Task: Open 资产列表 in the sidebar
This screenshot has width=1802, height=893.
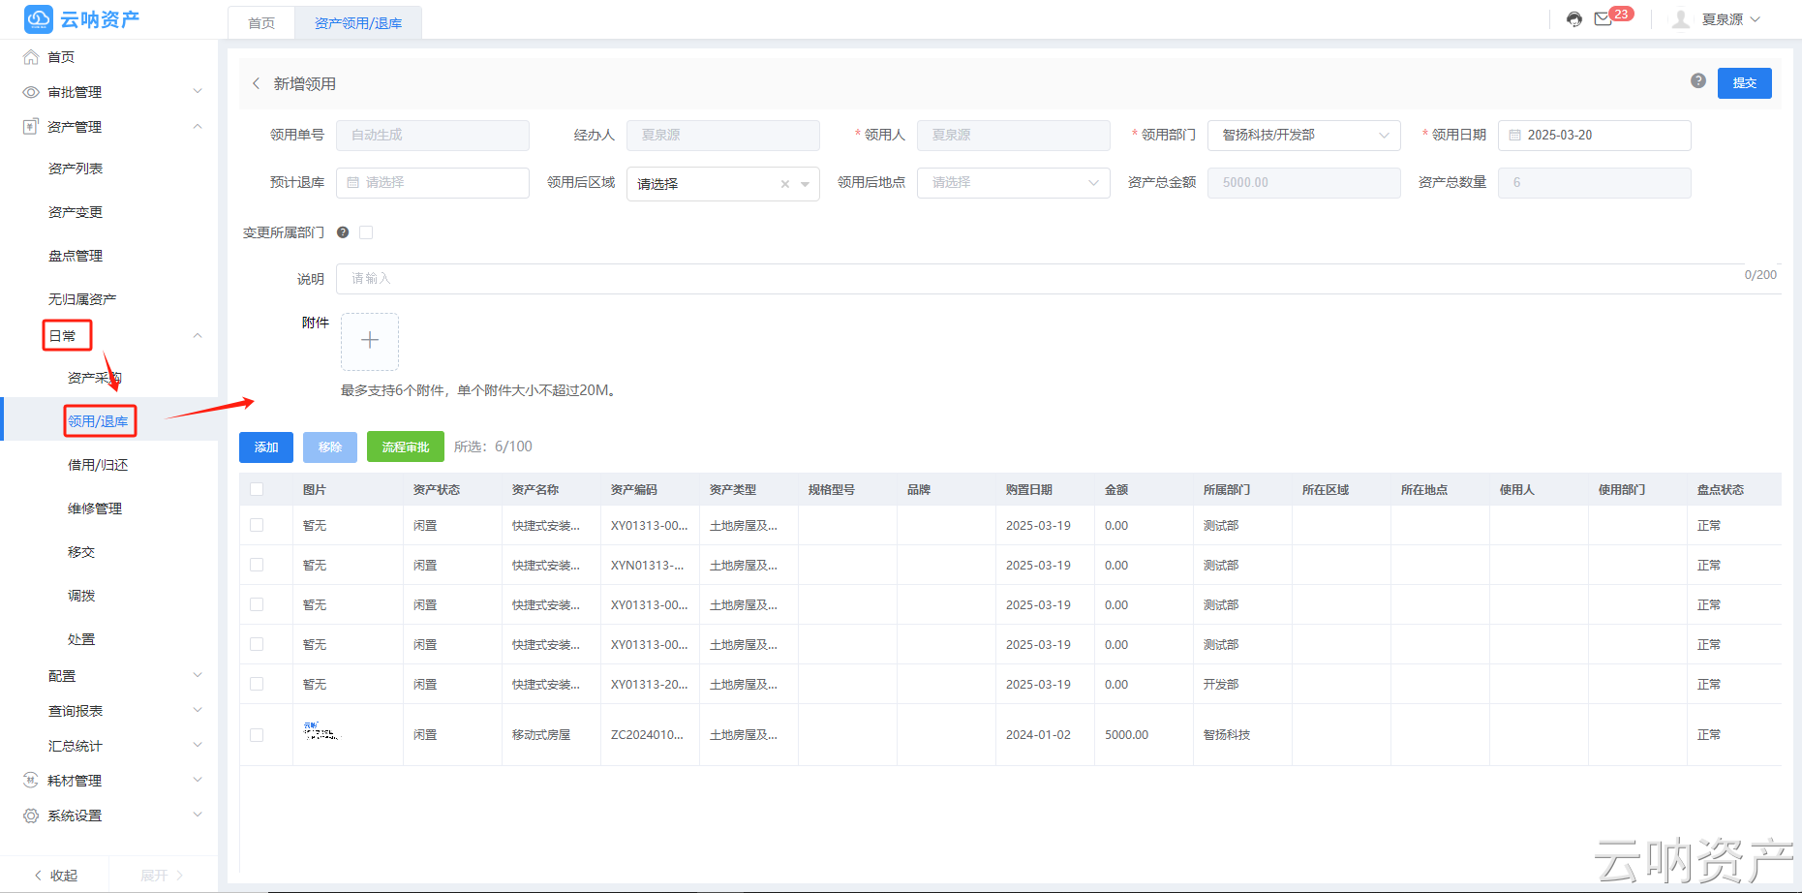Action: [x=76, y=169]
